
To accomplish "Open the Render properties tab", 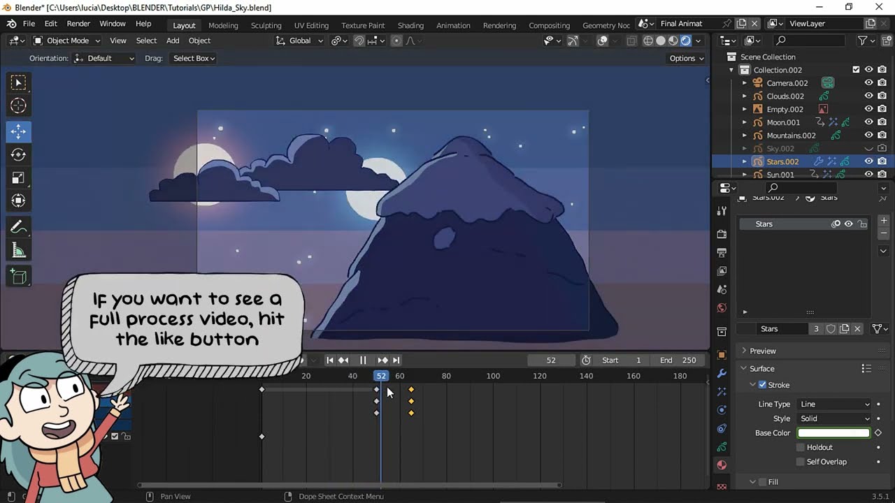I will point(722,234).
